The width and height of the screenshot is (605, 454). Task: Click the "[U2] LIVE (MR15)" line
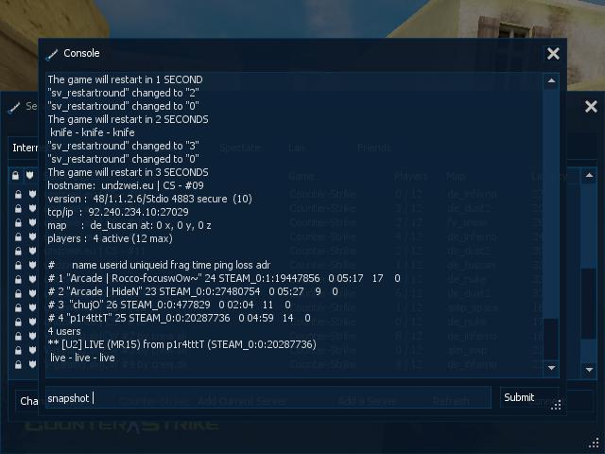pos(181,344)
